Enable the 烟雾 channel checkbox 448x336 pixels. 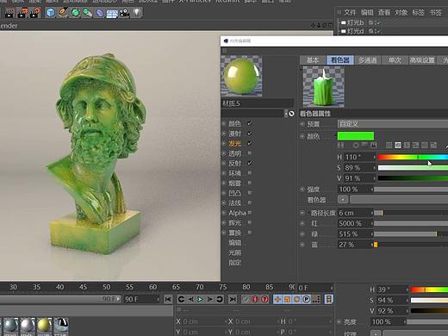coord(250,183)
